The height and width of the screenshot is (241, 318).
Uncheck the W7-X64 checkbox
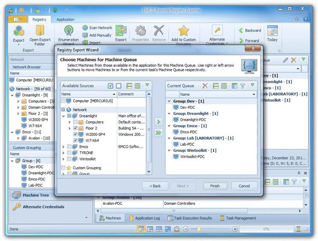(76, 141)
